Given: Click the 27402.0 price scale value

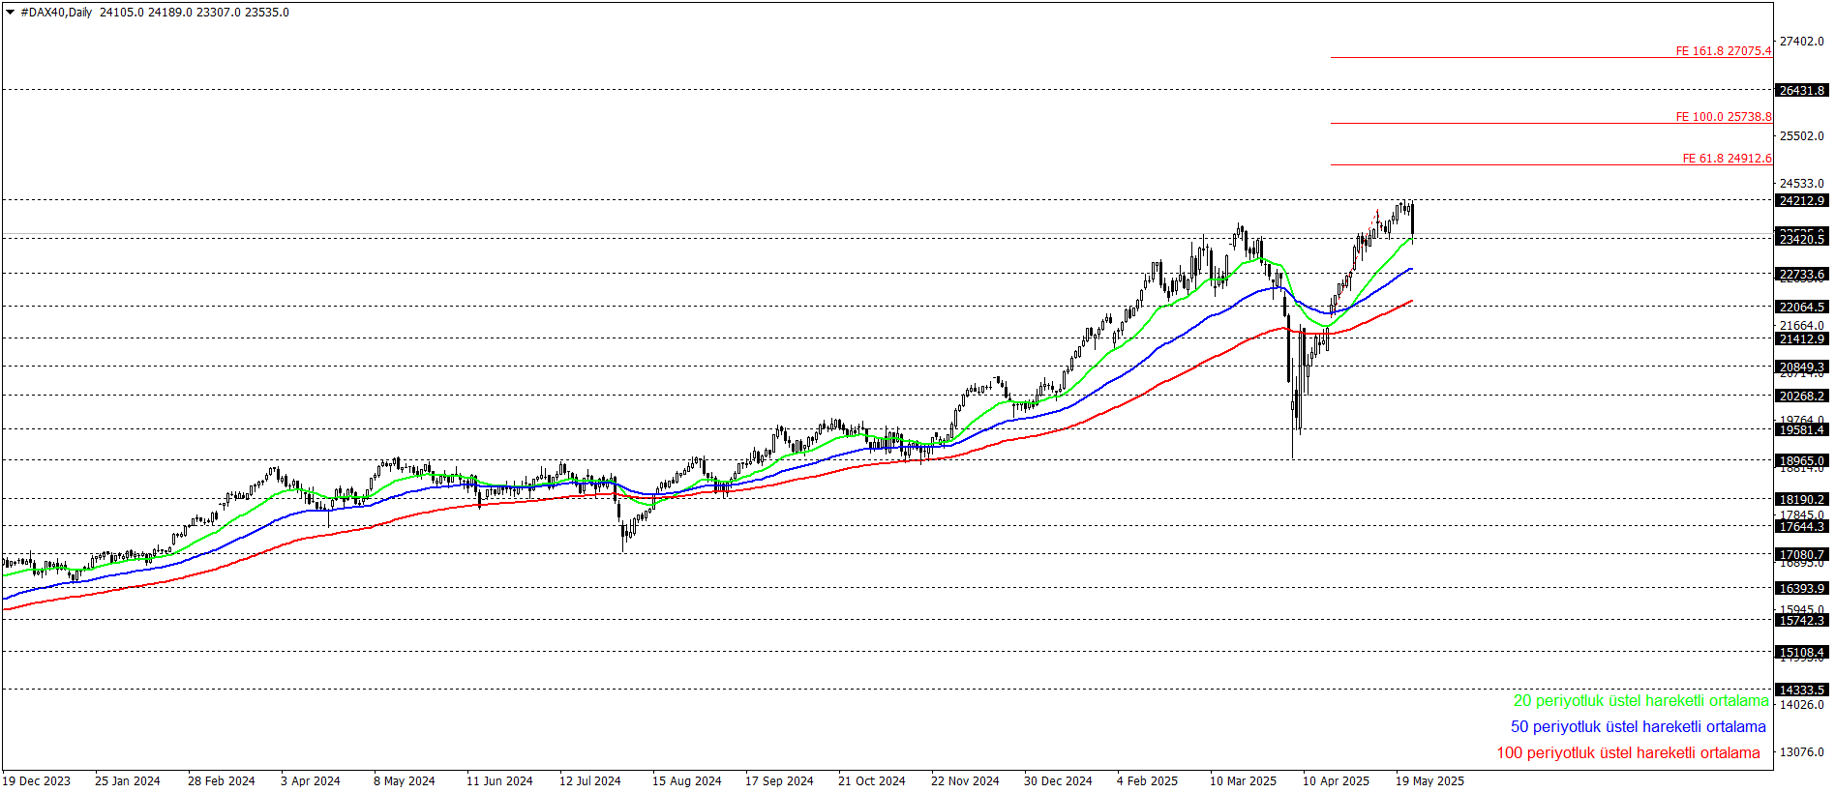Looking at the screenshot, I should coord(1802,42).
